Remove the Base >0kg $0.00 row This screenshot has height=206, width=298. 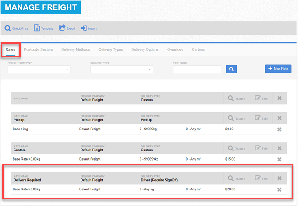[279, 129]
